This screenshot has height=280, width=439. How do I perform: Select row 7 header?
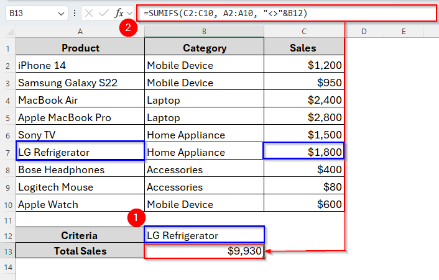[7, 152]
